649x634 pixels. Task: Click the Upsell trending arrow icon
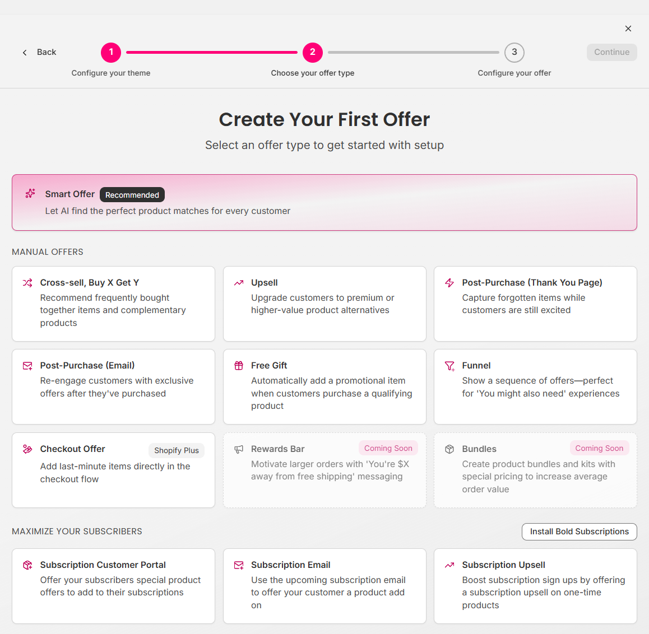[239, 283]
